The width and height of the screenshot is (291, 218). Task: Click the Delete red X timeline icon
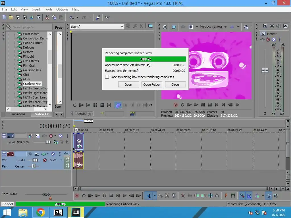coord(183,196)
